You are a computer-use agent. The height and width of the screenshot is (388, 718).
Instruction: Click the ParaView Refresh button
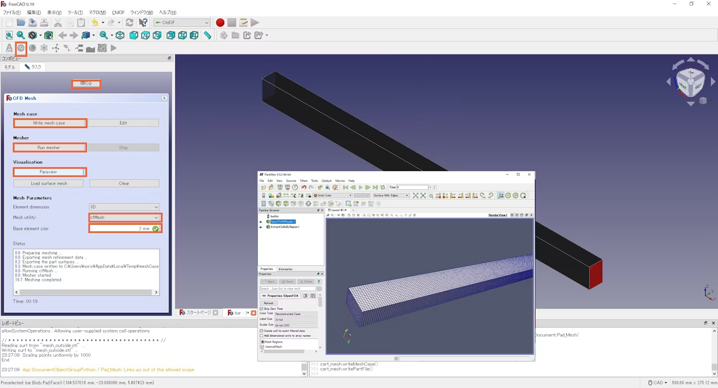click(x=269, y=303)
